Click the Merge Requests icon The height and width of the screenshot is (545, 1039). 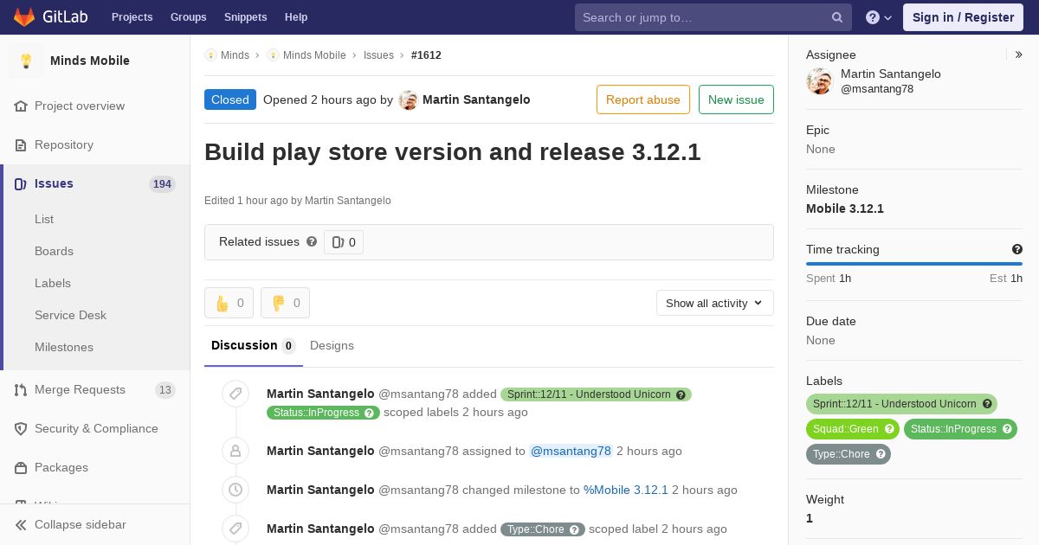[x=21, y=390]
